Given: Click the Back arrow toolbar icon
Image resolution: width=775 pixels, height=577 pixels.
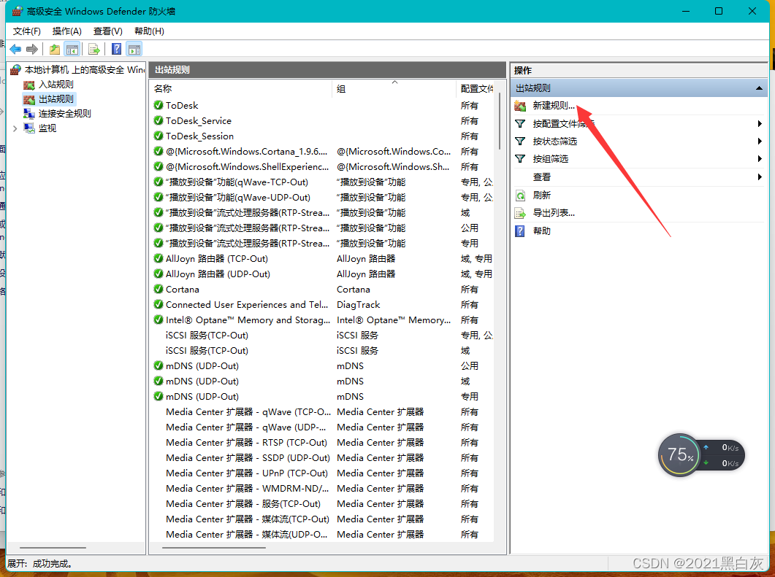Looking at the screenshot, I should [x=15, y=50].
